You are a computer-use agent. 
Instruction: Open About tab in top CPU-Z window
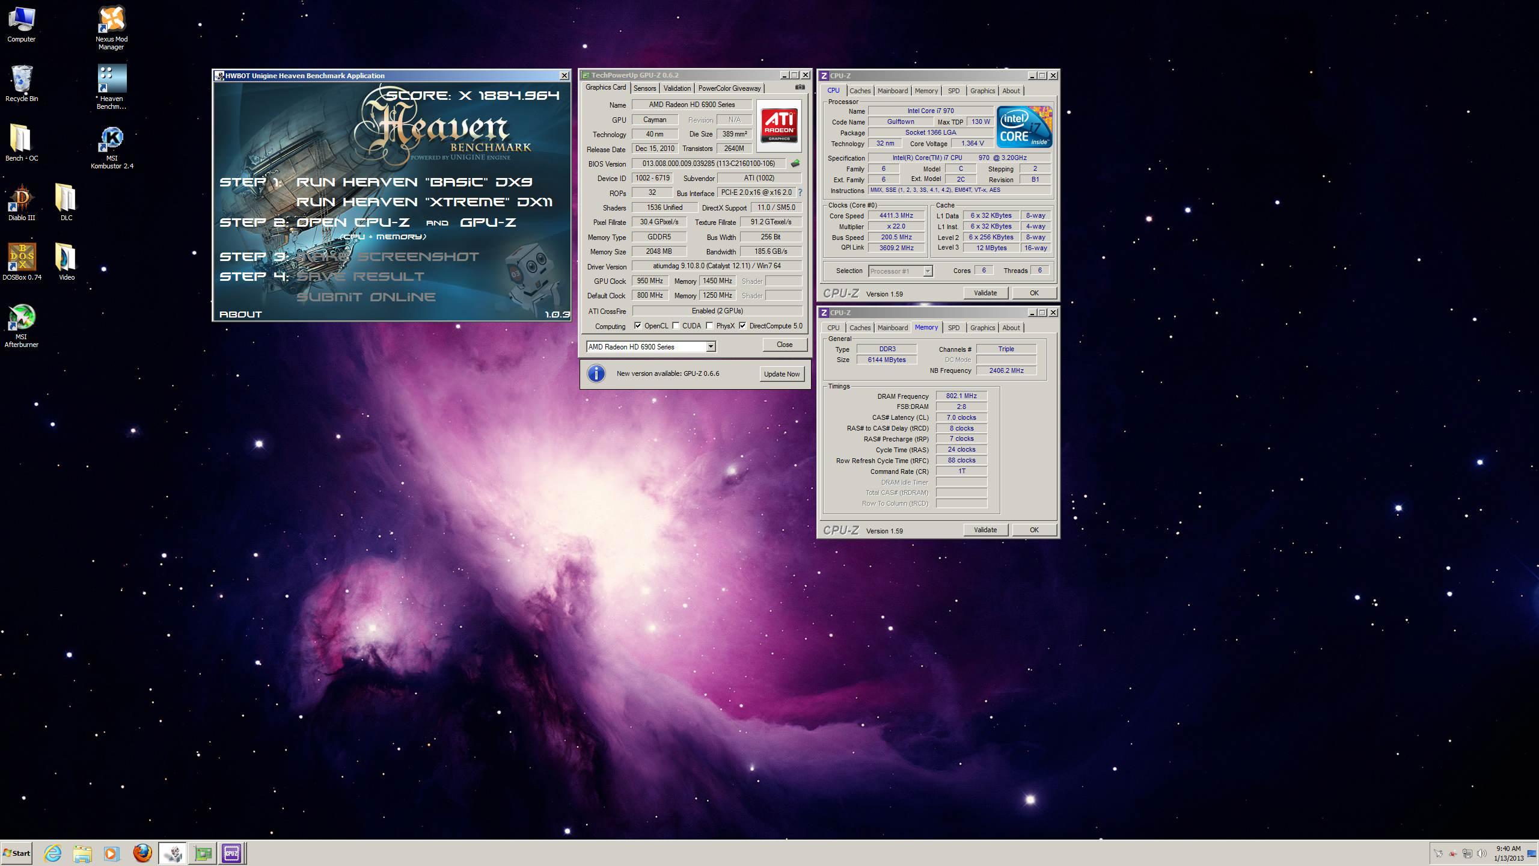[x=1011, y=91]
